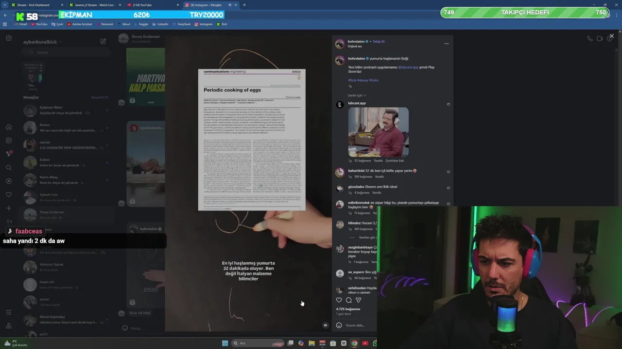Open the Nerin Alkaç conversation

(x=65, y=180)
